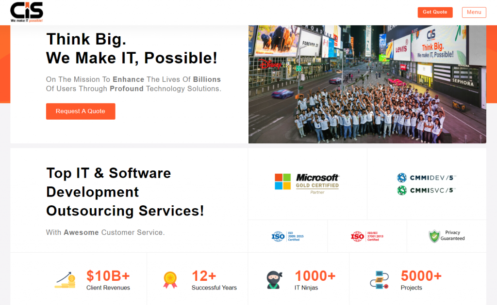Image resolution: width=497 pixels, height=305 pixels.
Task: Click the Microsoft Gold Certified Partner logo
Action: pos(307,184)
